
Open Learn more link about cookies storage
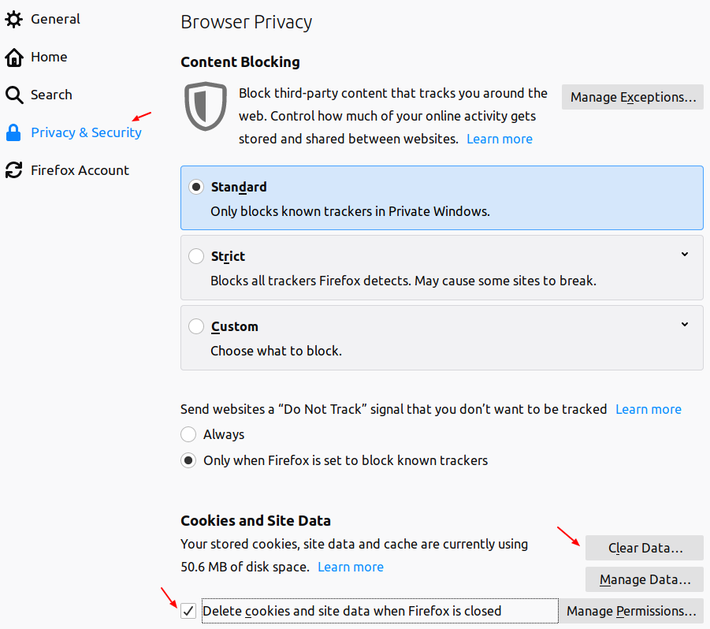click(x=351, y=567)
